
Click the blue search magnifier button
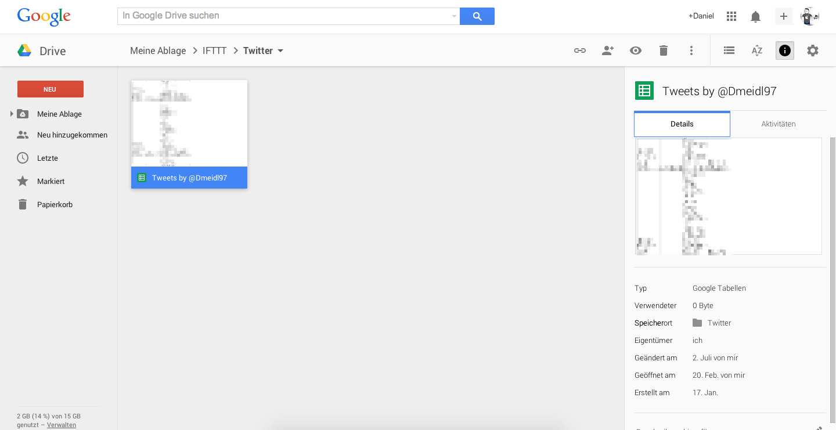coord(477,16)
